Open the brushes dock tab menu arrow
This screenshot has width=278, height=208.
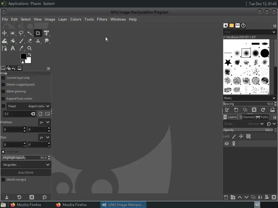pos(275,26)
